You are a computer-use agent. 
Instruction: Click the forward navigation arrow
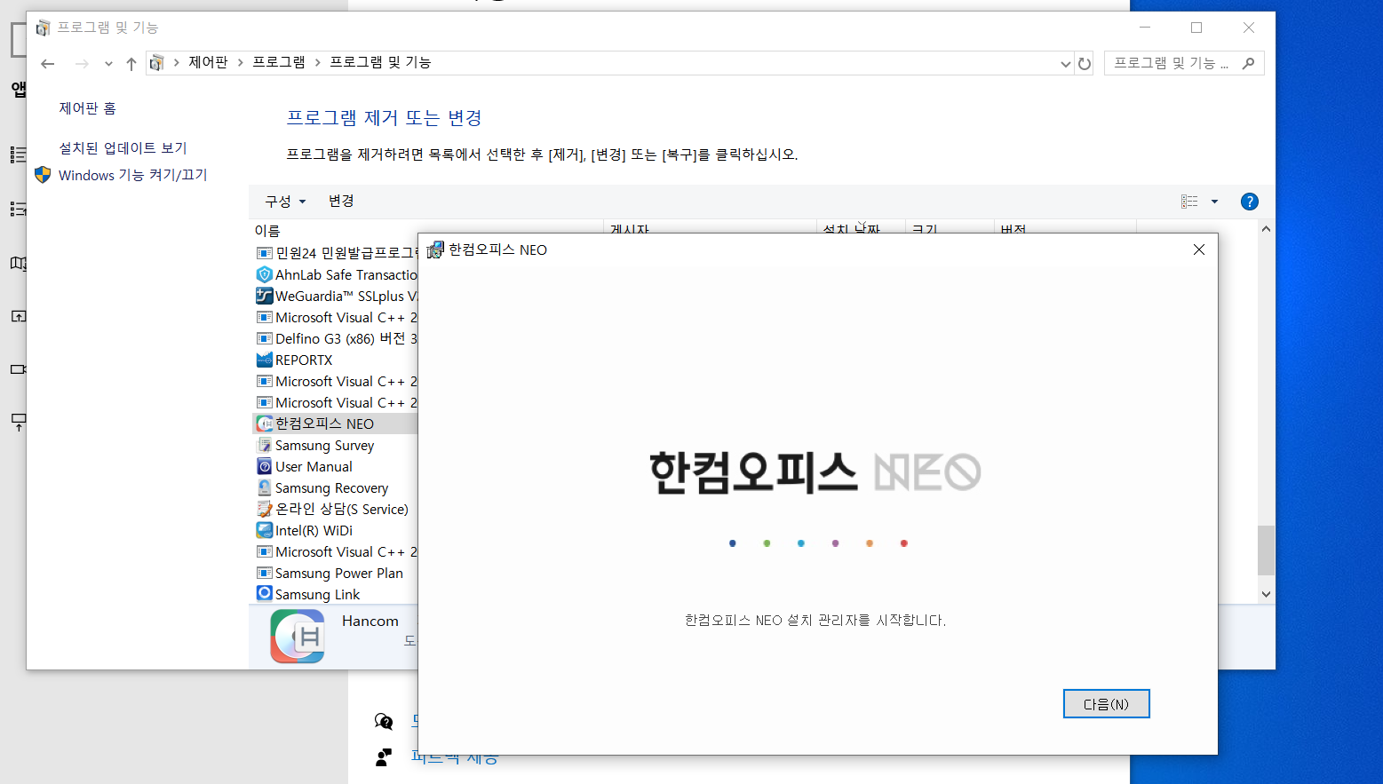click(82, 63)
